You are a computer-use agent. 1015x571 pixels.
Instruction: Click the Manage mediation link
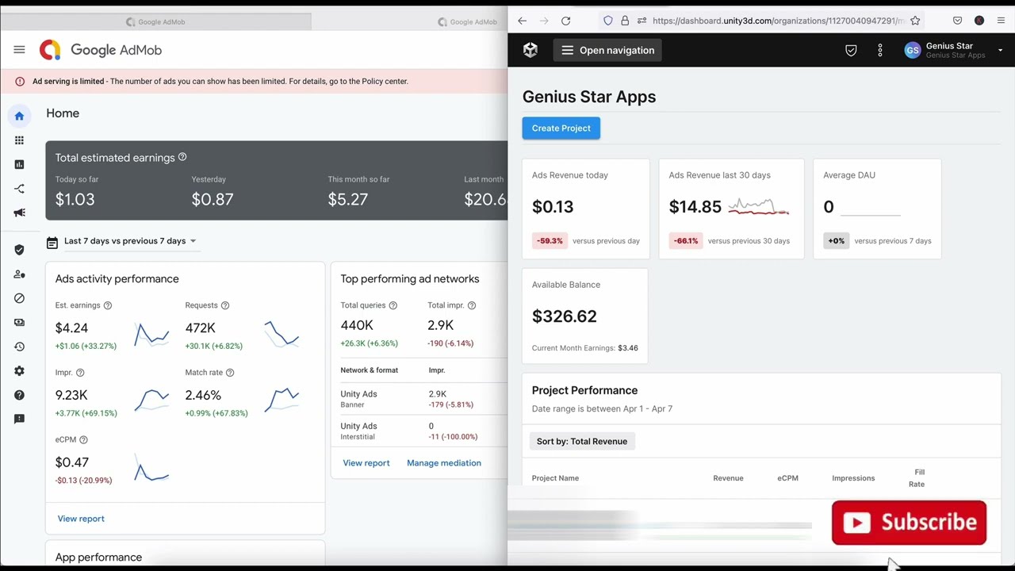[444, 463]
